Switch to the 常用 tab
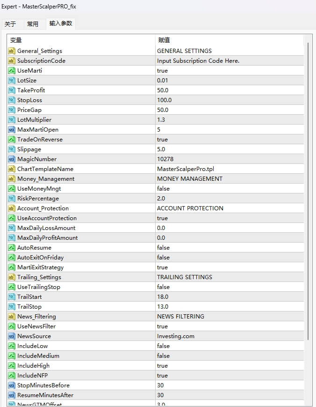Screen dimensions: 316x407 (x=33, y=23)
